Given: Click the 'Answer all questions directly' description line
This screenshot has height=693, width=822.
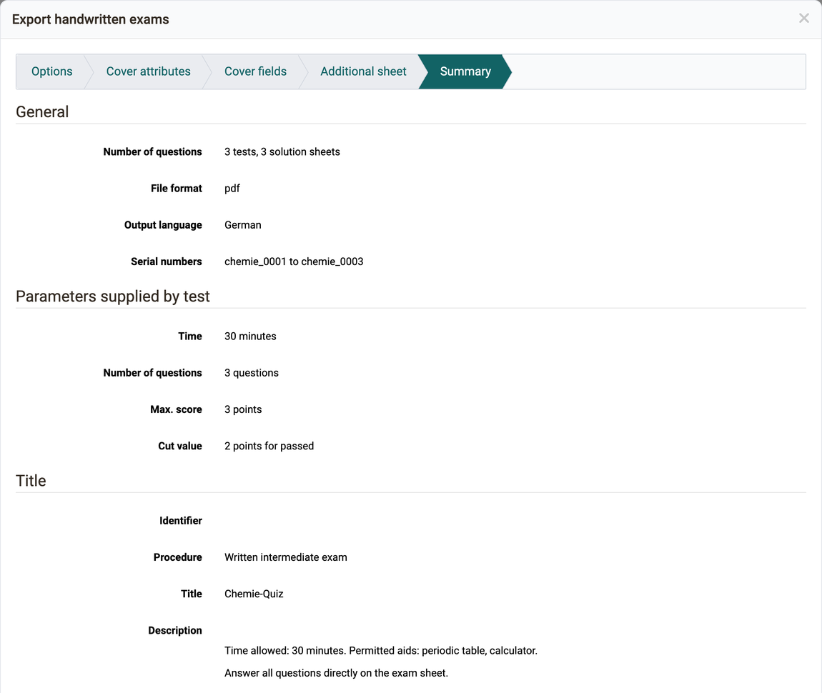Looking at the screenshot, I should pyautogui.click(x=336, y=673).
